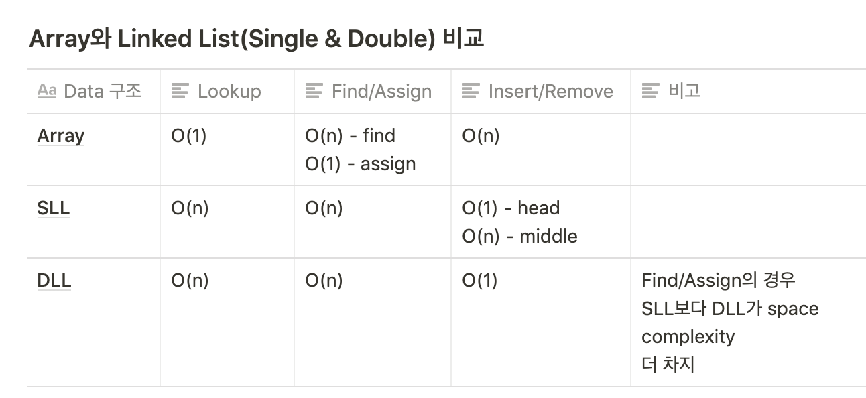Select the page title heading text
Viewport: 866px width, 398px height.
(x=257, y=39)
